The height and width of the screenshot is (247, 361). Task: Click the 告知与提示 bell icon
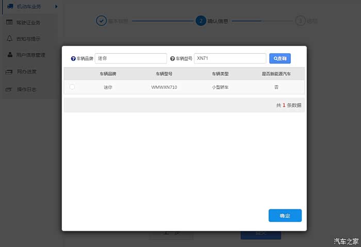click(9, 39)
